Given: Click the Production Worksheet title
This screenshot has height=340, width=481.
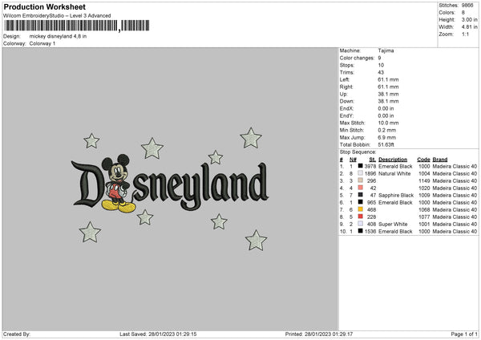Looking at the screenshot, I should (x=44, y=6).
